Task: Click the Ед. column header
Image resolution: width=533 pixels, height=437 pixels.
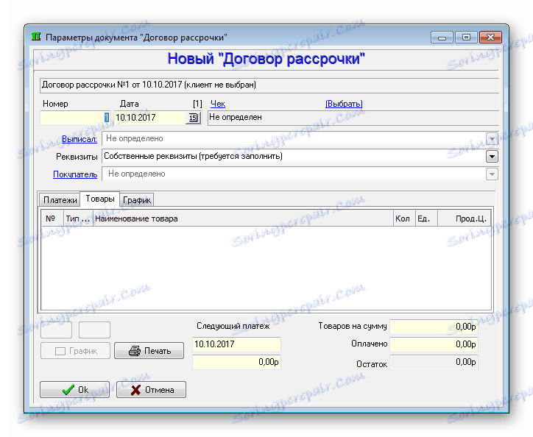Action: pyautogui.click(x=426, y=218)
